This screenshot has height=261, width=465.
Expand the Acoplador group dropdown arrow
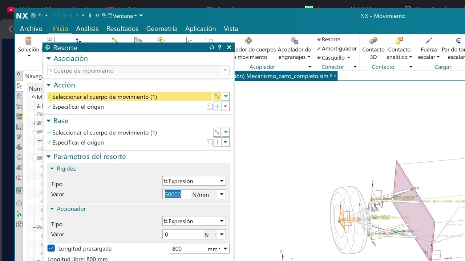pyautogui.click(x=310, y=67)
